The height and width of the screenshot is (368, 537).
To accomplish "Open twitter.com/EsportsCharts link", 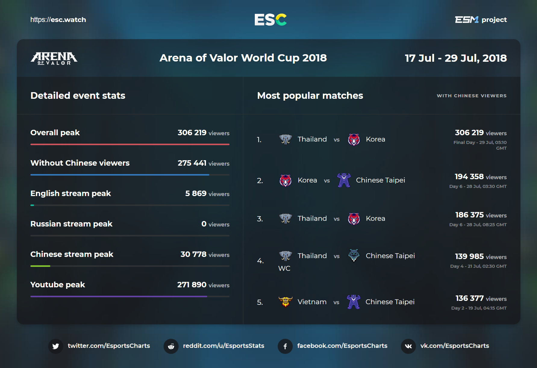I will (109, 346).
